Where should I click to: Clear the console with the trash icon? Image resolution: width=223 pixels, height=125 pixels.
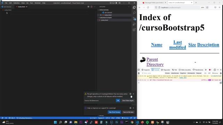click(139, 73)
